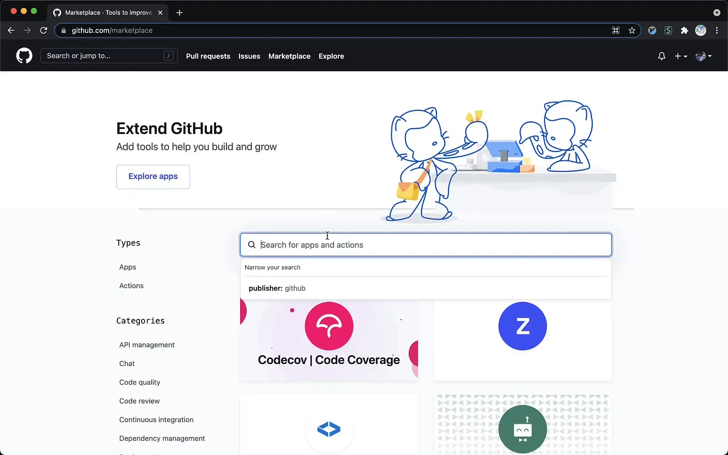The height and width of the screenshot is (455, 728).
Task: Open Issues in the header
Action: pos(249,56)
